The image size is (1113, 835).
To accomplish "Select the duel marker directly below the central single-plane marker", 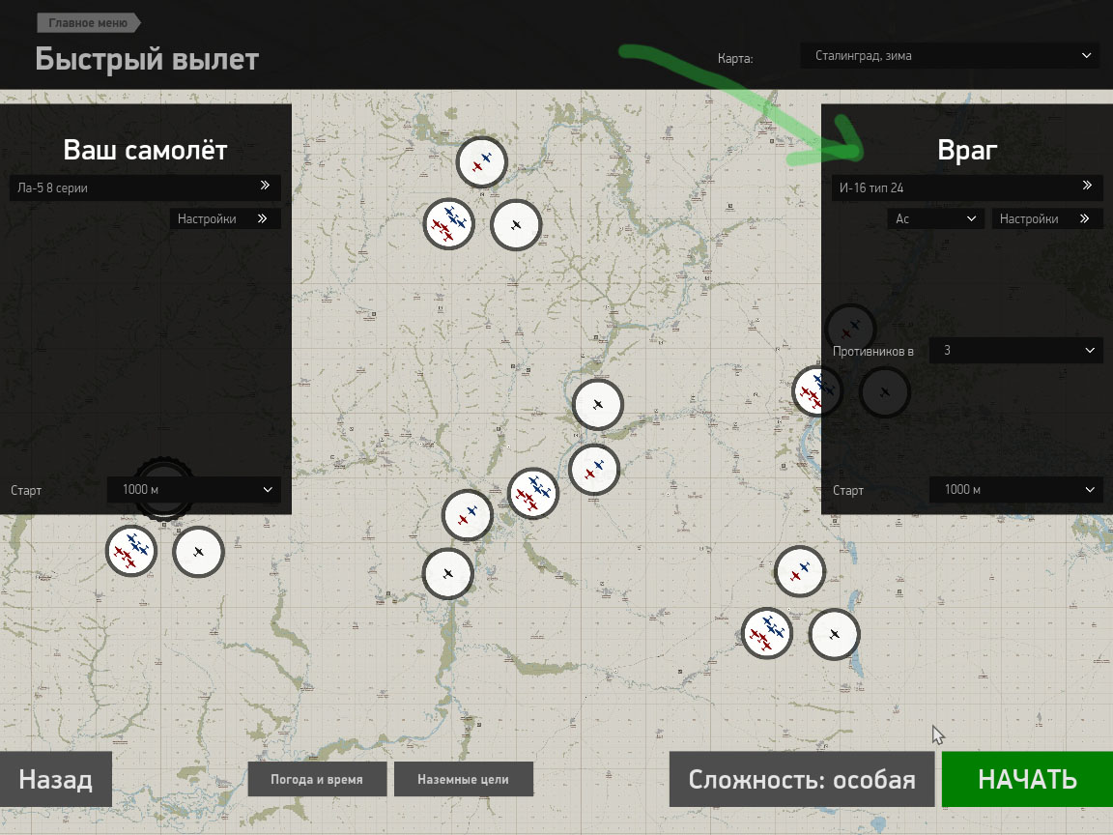I will [594, 470].
